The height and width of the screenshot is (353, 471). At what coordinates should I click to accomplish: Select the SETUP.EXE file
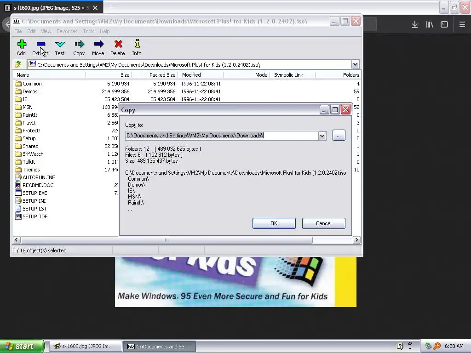tap(31, 193)
